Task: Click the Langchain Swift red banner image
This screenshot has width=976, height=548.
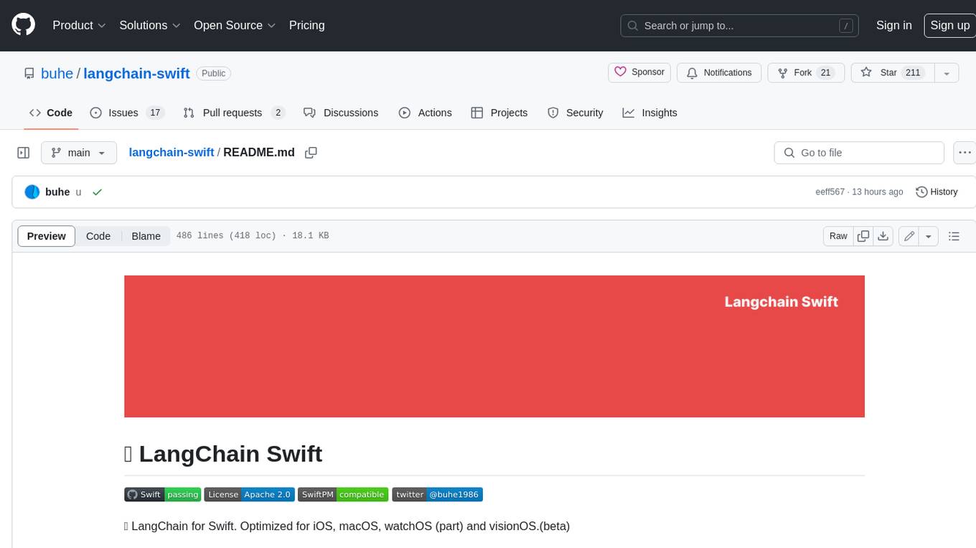Action: (494, 346)
